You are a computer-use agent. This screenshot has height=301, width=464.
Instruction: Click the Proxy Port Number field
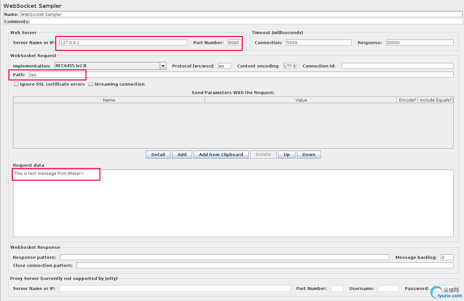point(337,288)
